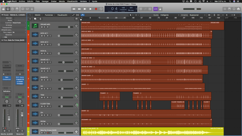Open the Ajuste Inteligente snap dropdown
Viewport: 242px width, 136px height.
pos(170,15)
